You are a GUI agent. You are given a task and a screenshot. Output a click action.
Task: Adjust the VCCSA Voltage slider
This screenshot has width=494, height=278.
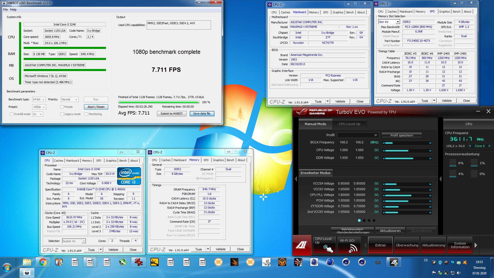click(x=407, y=184)
